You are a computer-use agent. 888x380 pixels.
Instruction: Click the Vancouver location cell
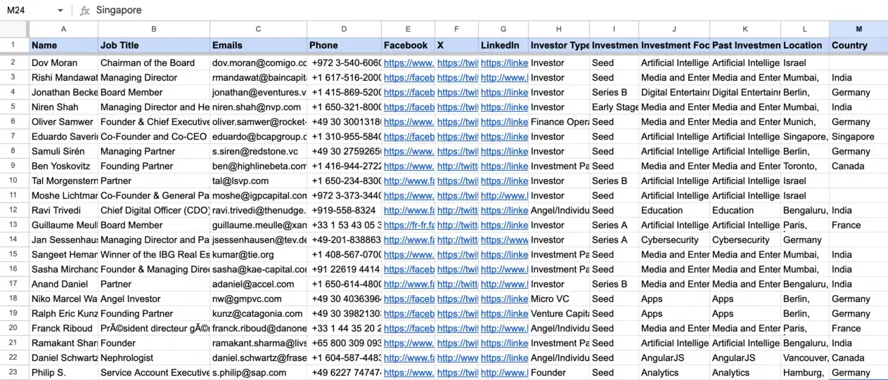pyautogui.click(x=805, y=358)
